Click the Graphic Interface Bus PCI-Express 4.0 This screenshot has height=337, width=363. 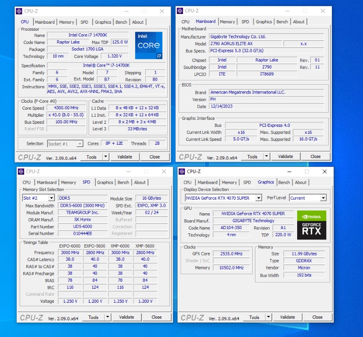point(274,125)
